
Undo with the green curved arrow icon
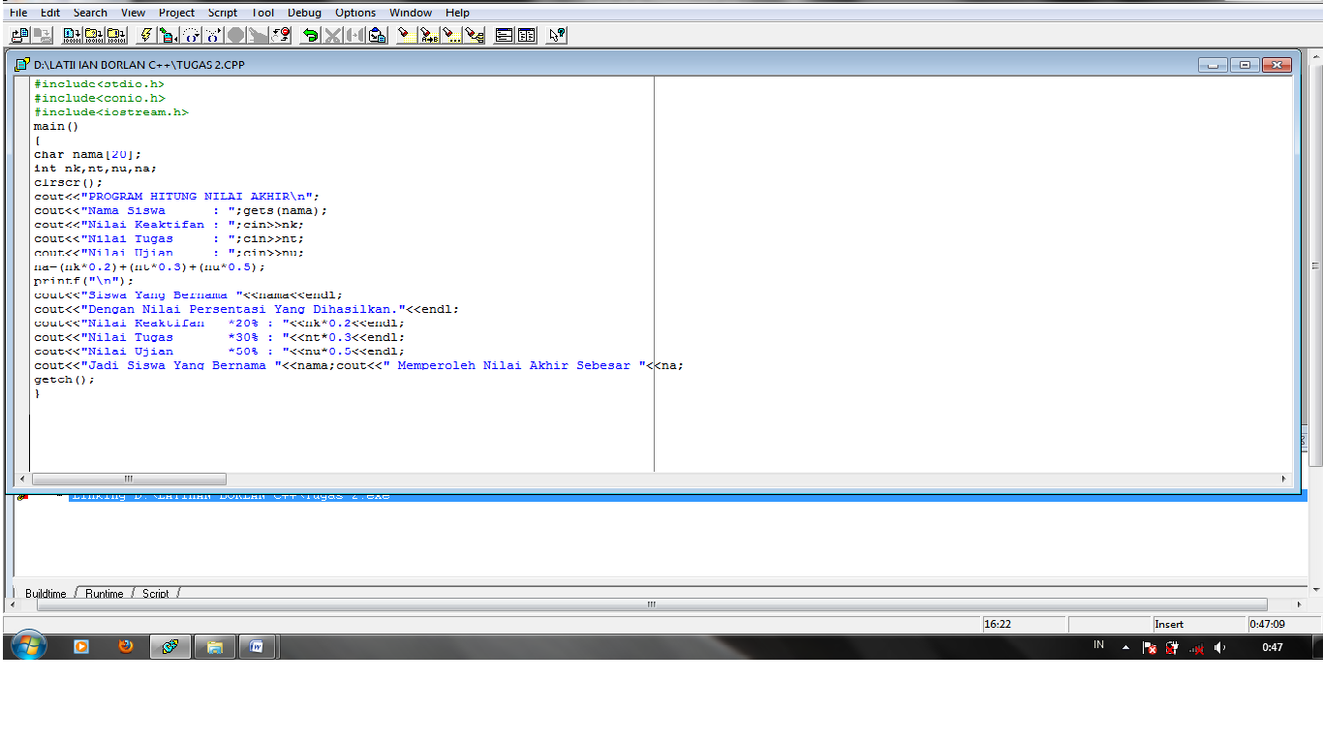(310, 35)
